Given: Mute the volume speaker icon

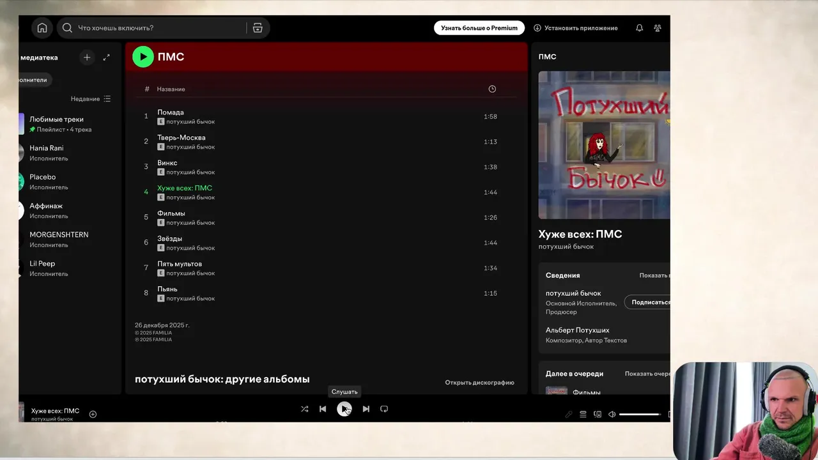Looking at the screenshot, I should (x=612, y=414).
